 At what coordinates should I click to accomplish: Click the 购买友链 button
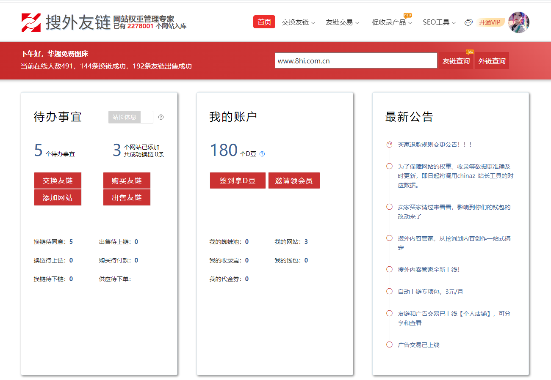coord(127,180)
